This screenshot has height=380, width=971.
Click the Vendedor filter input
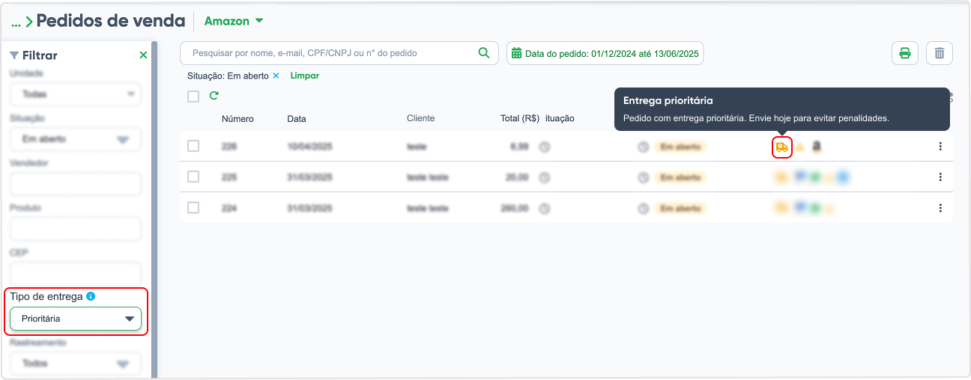click(75, 184)
